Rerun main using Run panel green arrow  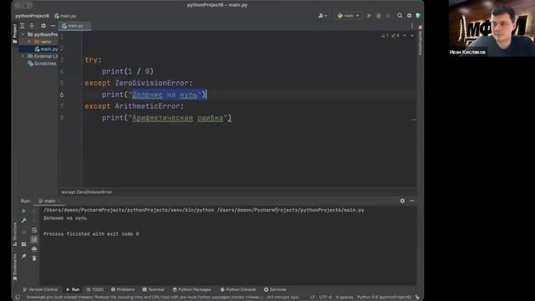pos(24,211)
